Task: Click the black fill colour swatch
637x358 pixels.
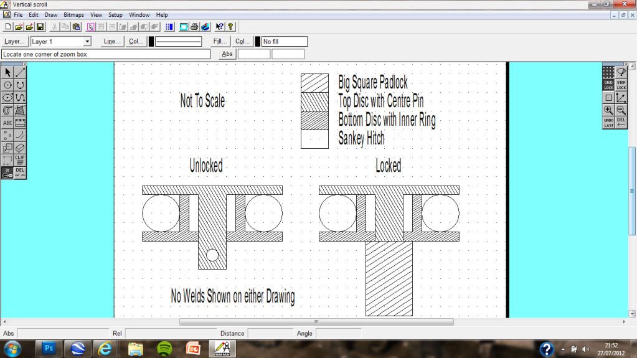Action: 258,42
